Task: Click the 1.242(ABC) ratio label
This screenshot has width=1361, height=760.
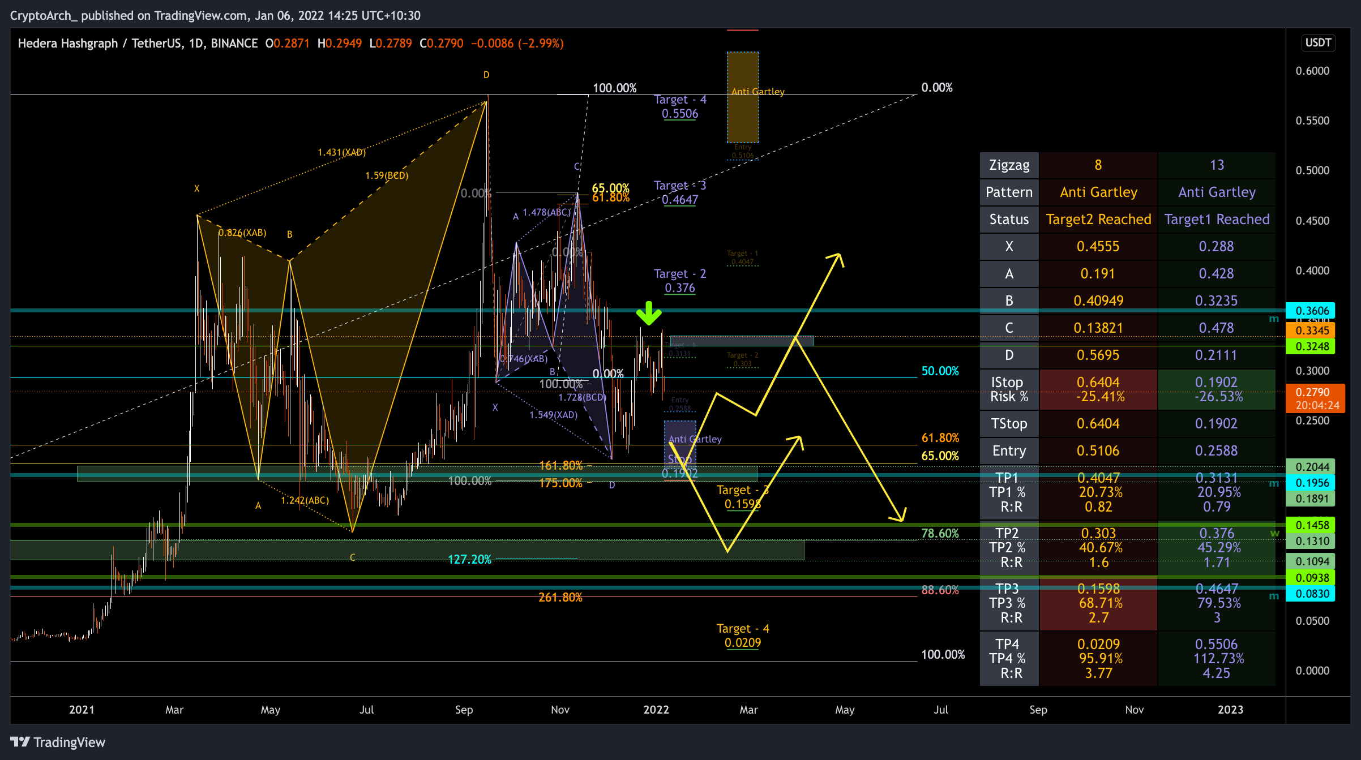Action: pos(305,500)
